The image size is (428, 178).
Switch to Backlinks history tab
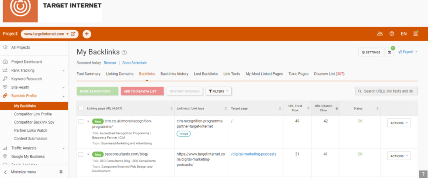pyautogui.click(x=174, y=74)
